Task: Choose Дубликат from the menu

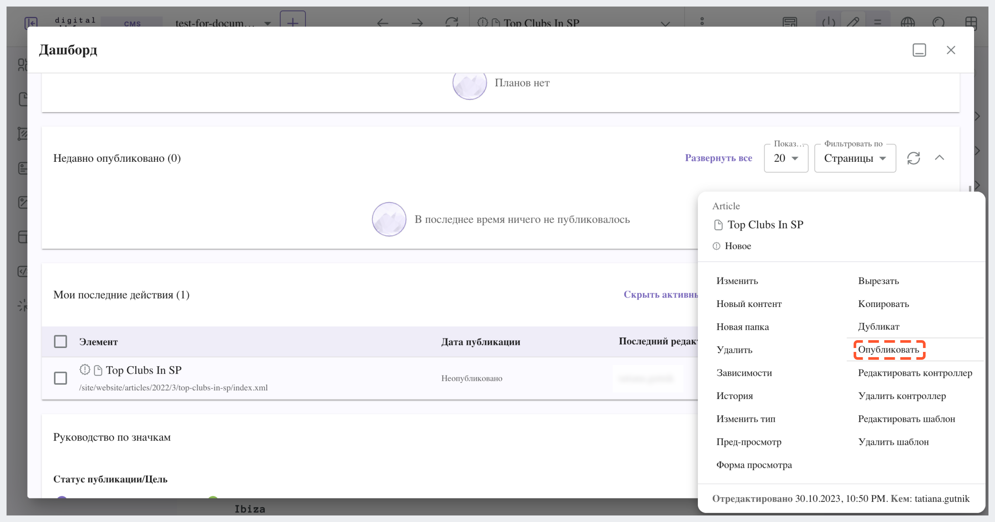Action: click(x=878, y=327)
